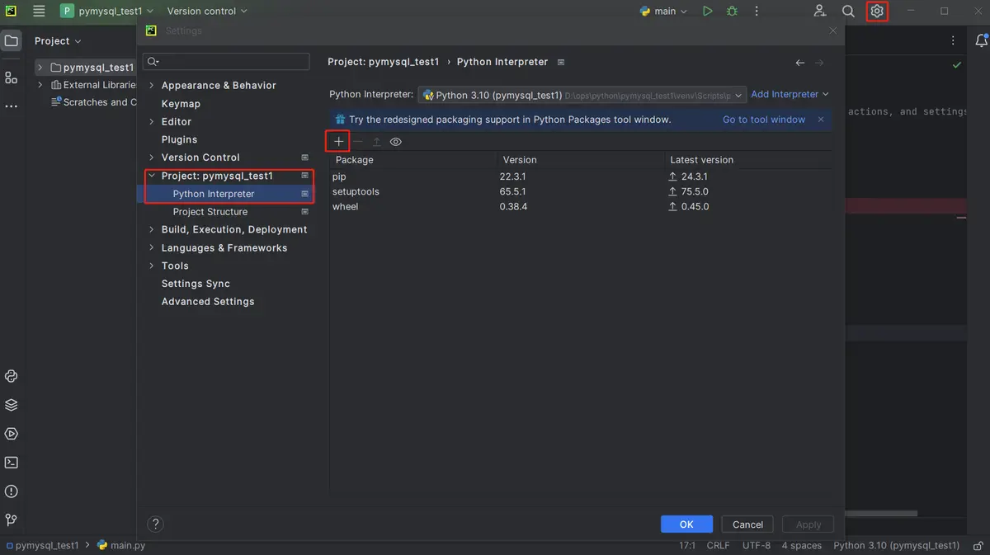Sort packages by the Version column header
This screenshot has height=555, width=990.
tap(579, 160)
